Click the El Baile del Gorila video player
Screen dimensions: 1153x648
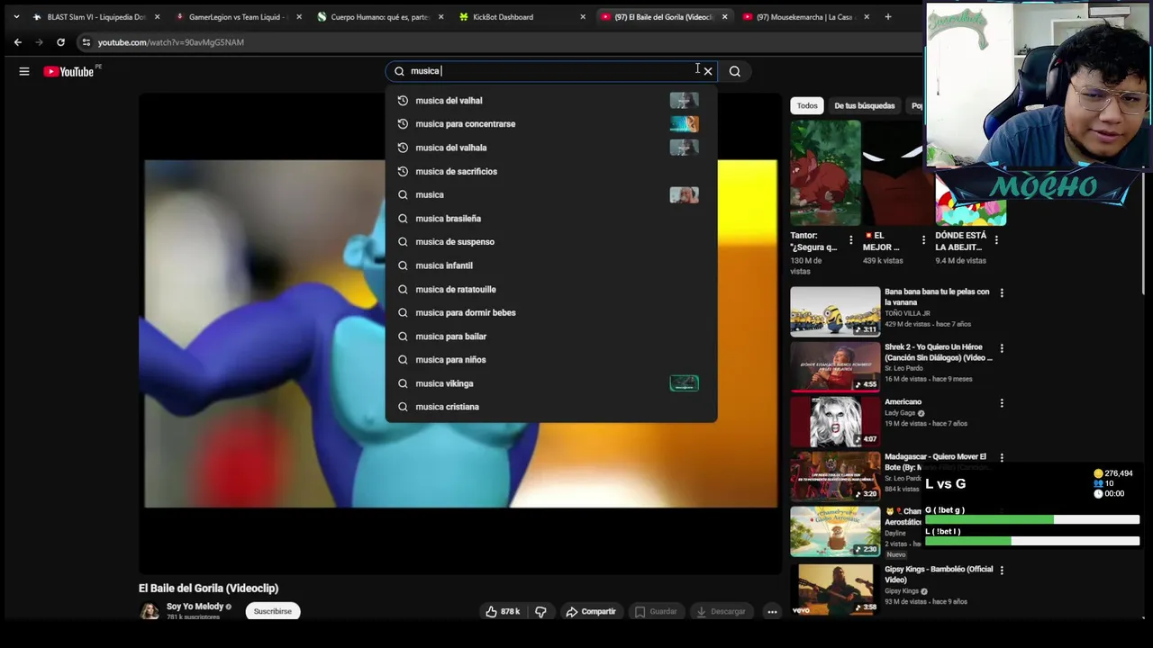click(460, 333)
